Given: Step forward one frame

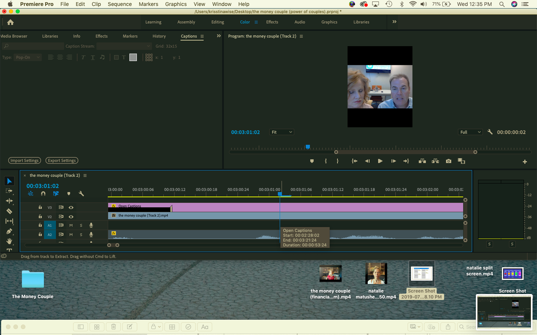Looking at the screenshot, I should click(x=393, y=161).
